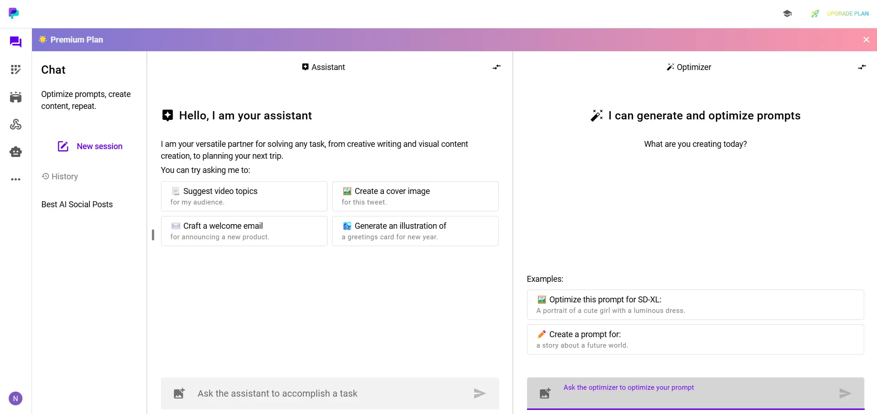Click the graduation cap icon in the header
This screenshot has height=414, width=877.
pyautogui.click(x=787, y=13)
